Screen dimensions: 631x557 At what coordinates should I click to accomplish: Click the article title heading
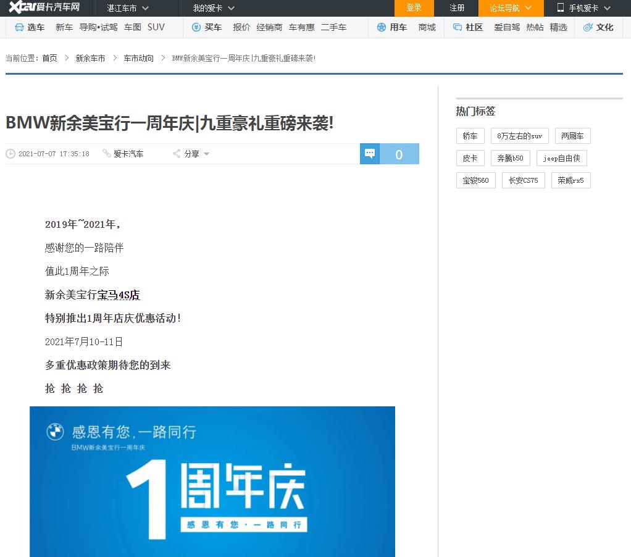coord(169,123)
